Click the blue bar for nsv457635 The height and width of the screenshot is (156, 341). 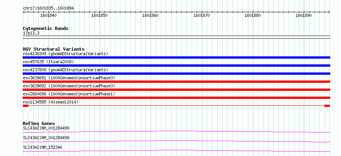[176, 66]
